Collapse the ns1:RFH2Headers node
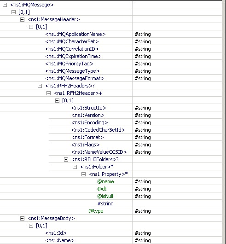This screenshot has height=244, width=226. (x=40, y=86)
